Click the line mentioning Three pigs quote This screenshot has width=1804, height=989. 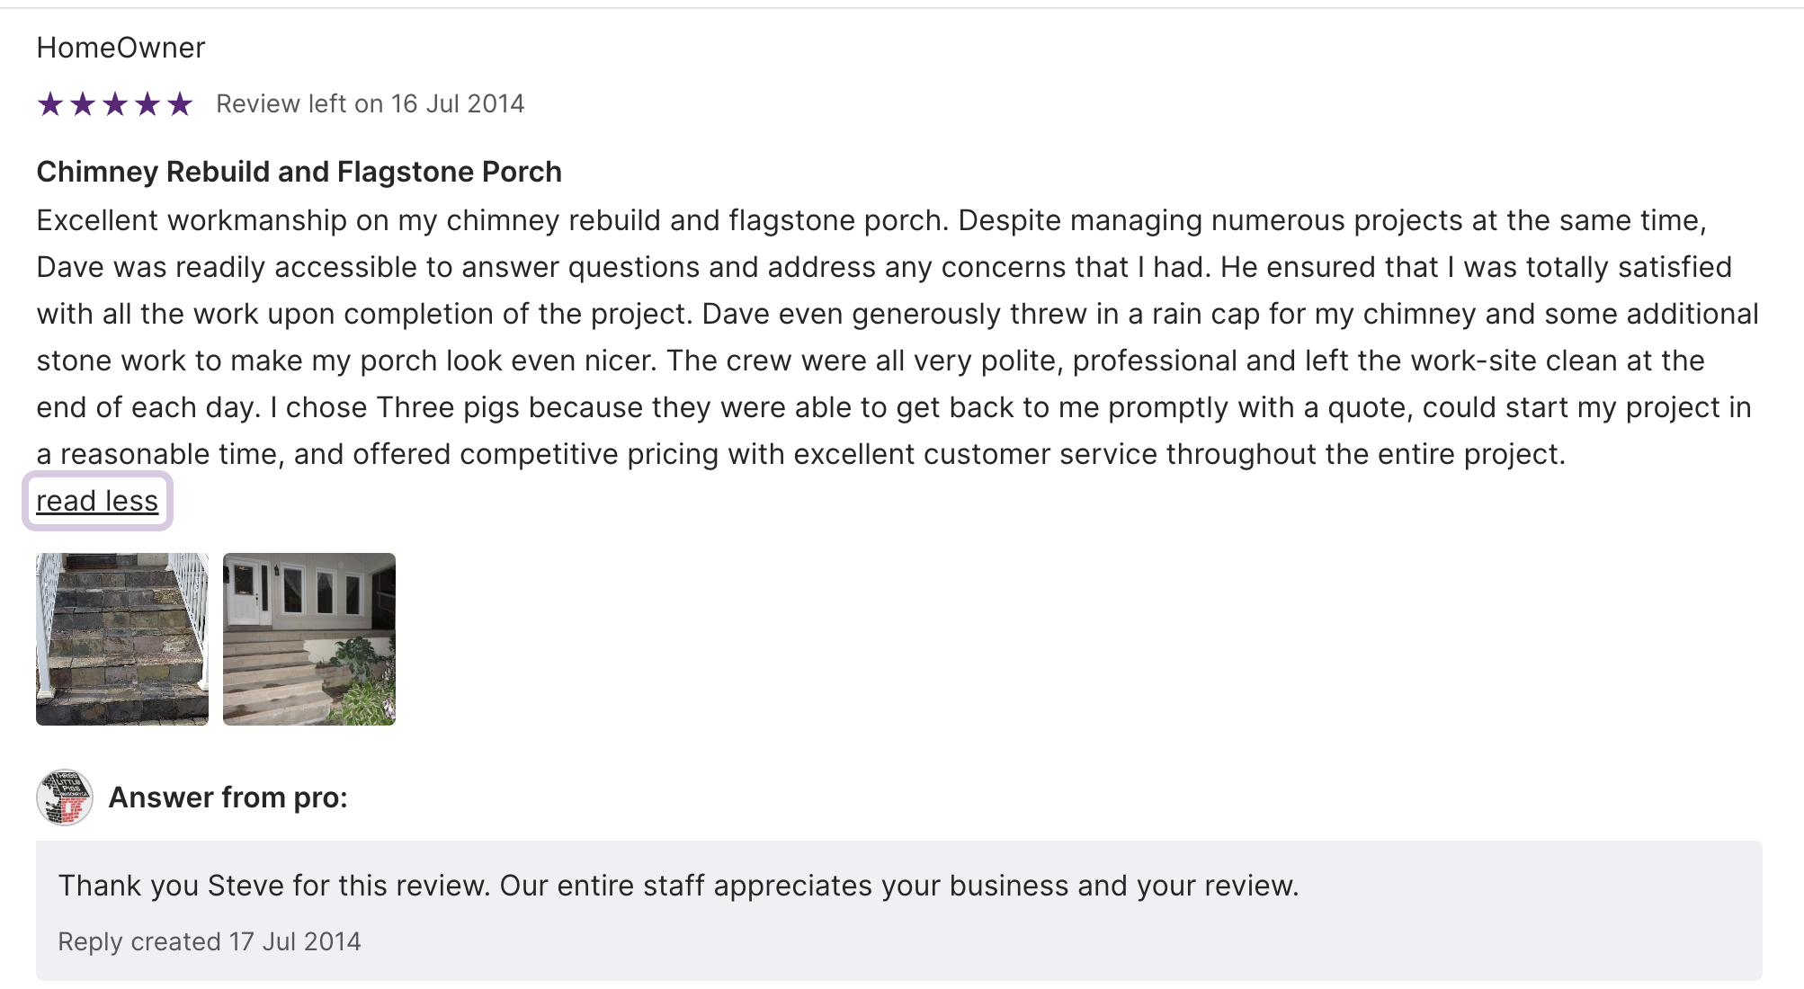point(892,407)
